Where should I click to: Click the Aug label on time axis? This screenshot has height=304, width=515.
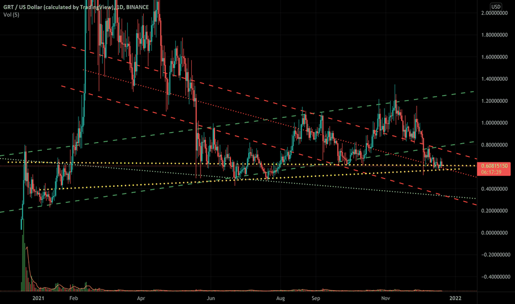pos(280,298)
